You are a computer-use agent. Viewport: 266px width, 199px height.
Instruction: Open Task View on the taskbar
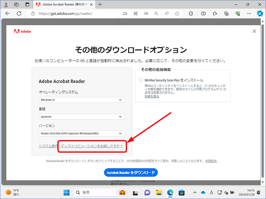click(x=135, y=193)
